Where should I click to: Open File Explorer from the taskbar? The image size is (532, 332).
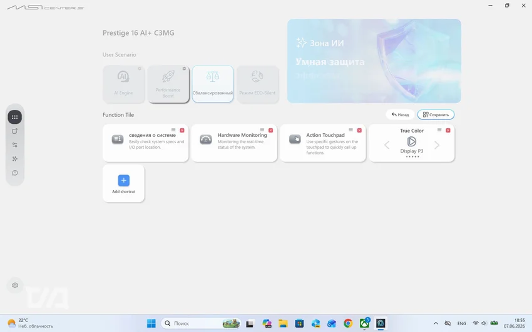(283, 323)
